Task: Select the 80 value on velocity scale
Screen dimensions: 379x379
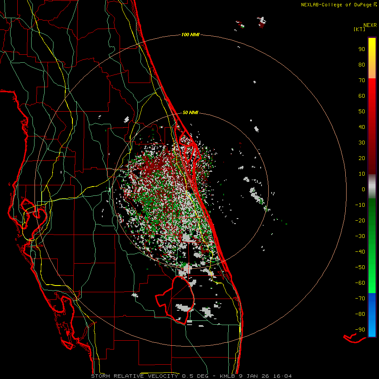Action: [x=362, y=64]
